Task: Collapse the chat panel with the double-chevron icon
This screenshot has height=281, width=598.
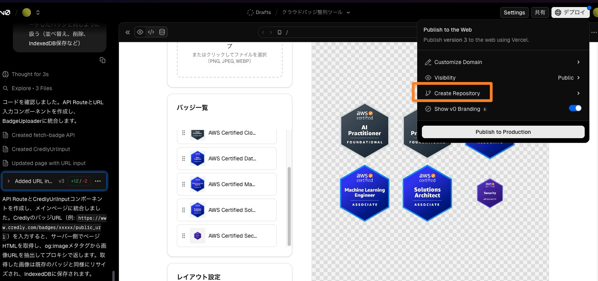Action: (x=128, y=32)
